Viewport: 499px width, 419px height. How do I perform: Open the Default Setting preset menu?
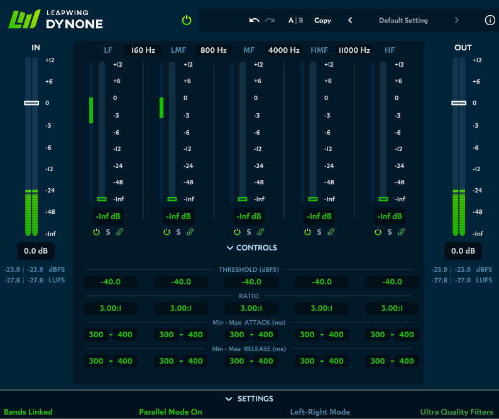tap(403, 20)
